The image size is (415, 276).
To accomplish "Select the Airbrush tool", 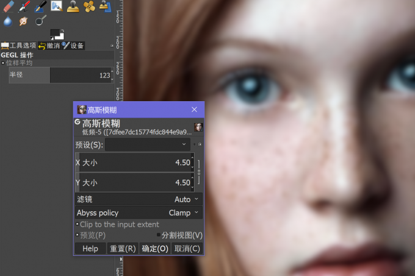I will [x=24, y=6].
